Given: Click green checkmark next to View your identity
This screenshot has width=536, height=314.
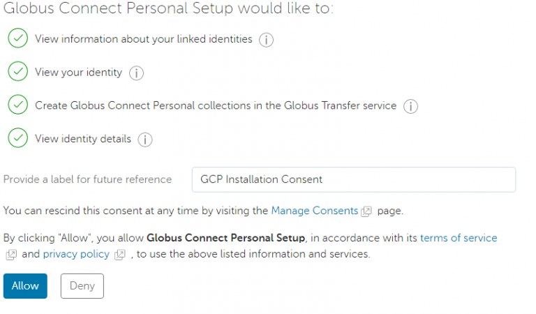Looking at the screenshot, I should pyautogui.click(x=17, y=72).
